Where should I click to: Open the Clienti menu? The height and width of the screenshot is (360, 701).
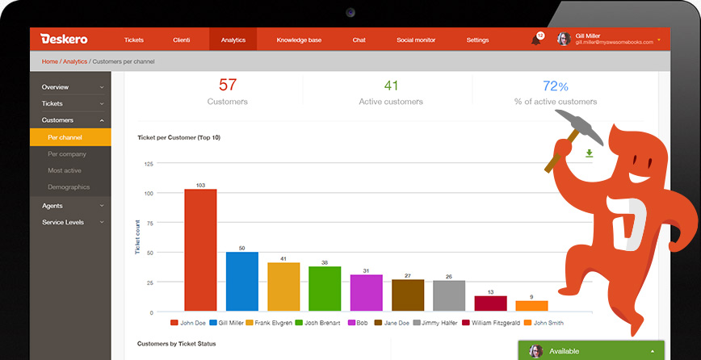(x=182, y=40)
